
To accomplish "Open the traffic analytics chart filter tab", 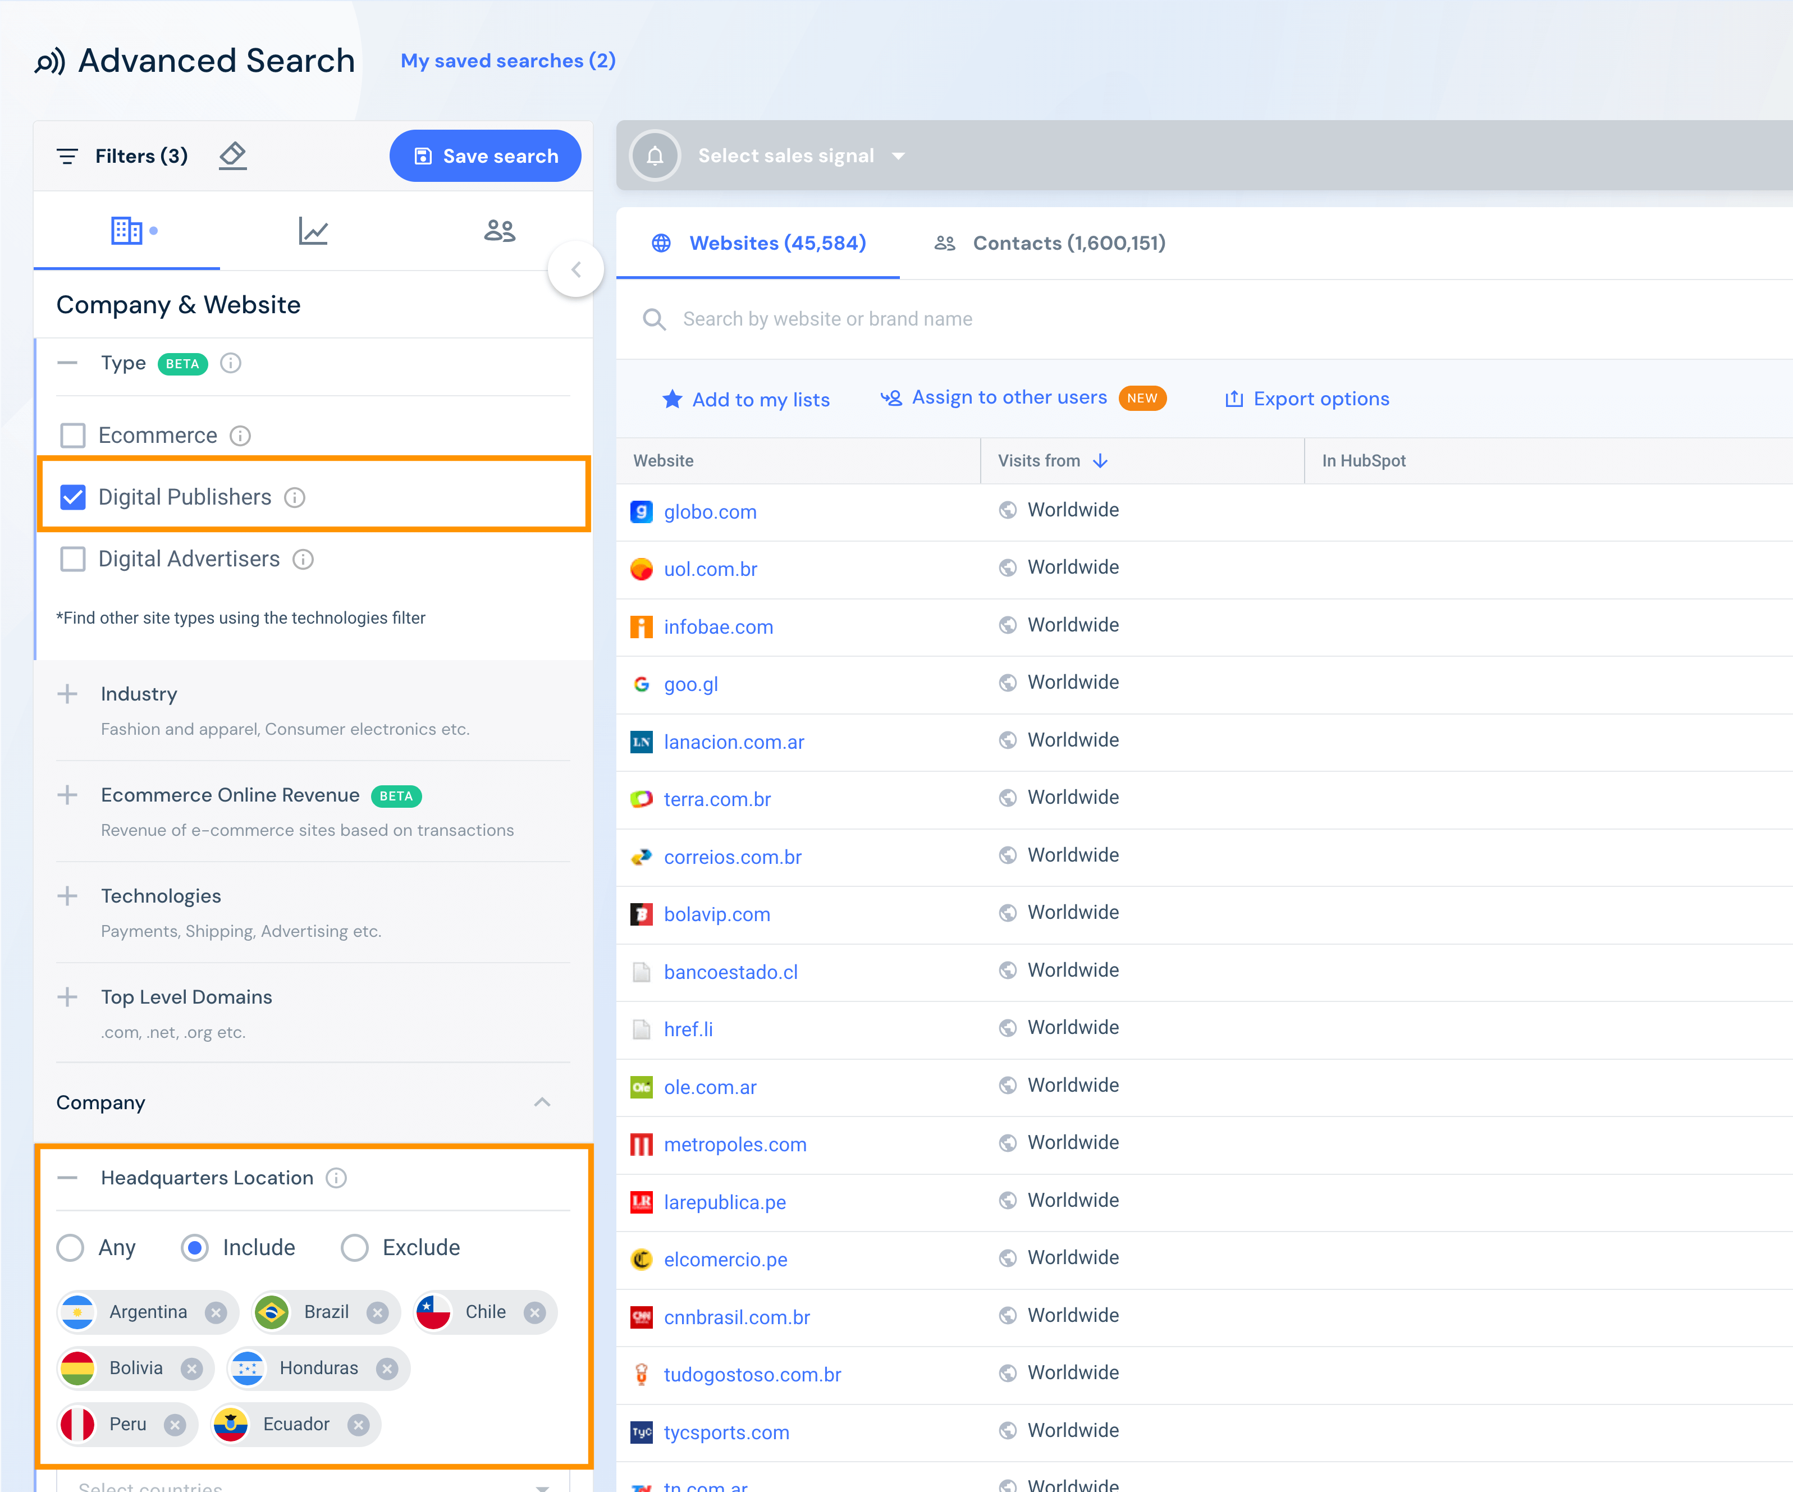I will point(313,231).
